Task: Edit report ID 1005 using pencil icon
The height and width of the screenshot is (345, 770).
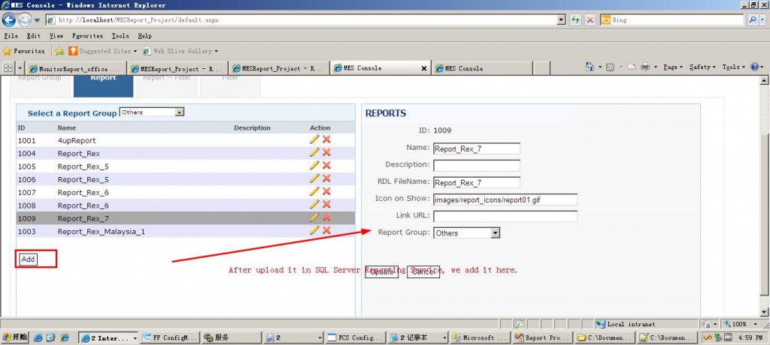Action: [x=315, y=165]
